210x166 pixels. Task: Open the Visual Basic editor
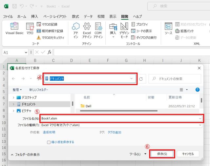[x=14, y=29]
